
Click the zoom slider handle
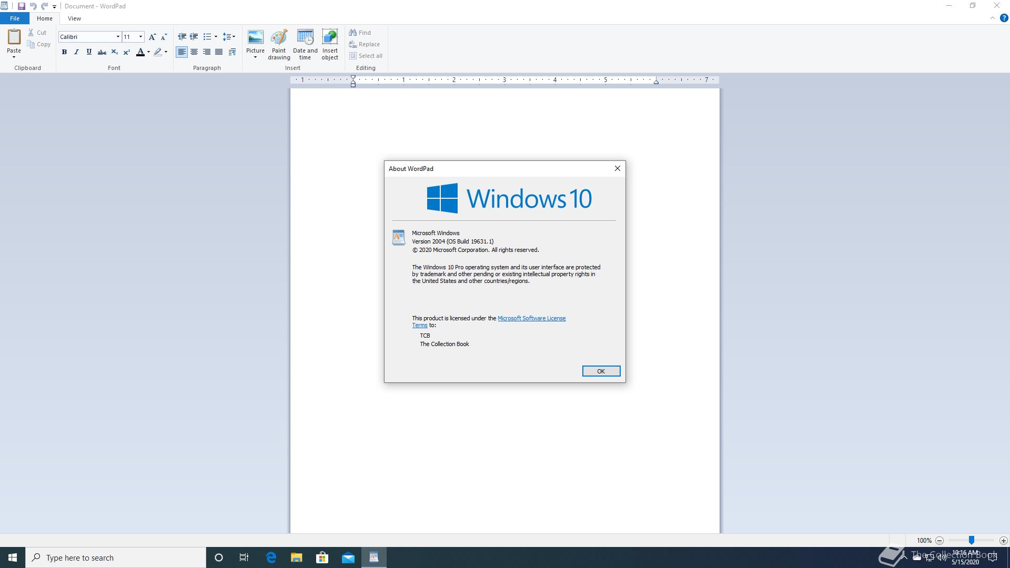tap(972, 540)
